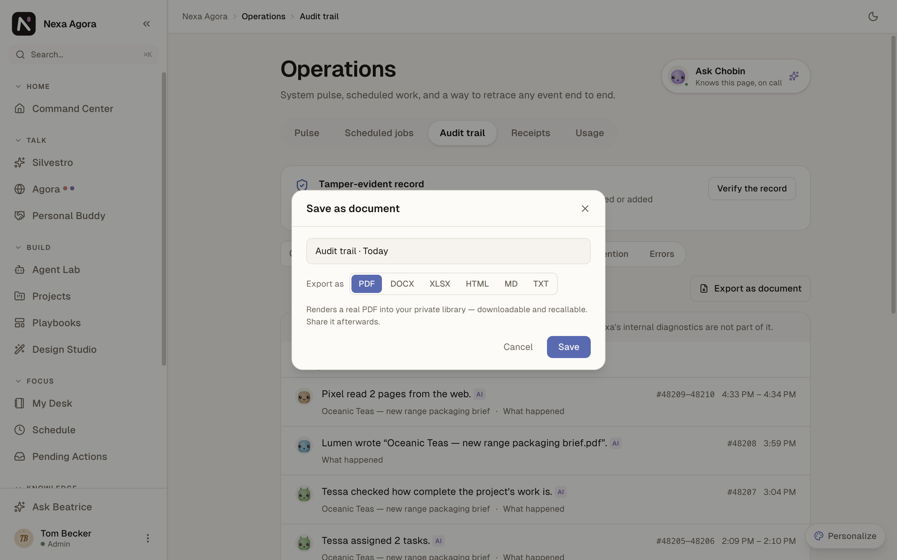The image size is (897, 560).
Task: Switch to the Usage tab
Action: coord(589,133)
